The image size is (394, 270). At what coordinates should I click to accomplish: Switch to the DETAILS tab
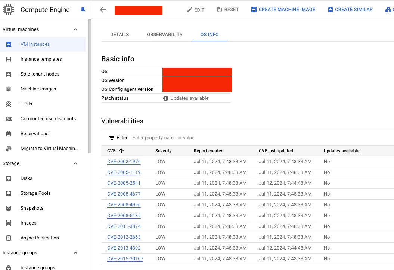point(120,35)
